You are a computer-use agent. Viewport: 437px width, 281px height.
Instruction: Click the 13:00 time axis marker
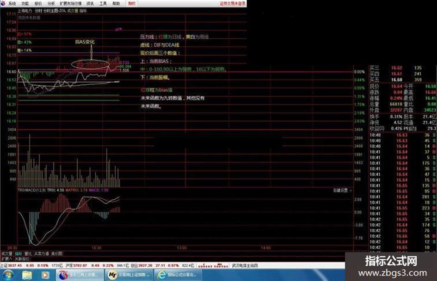pyautogui.click(x=182, y=248)
